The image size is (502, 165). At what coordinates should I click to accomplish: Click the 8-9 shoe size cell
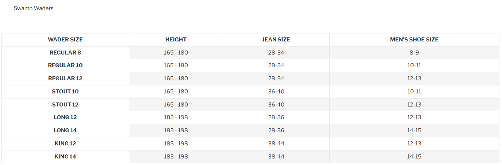[x=414, y=53]
